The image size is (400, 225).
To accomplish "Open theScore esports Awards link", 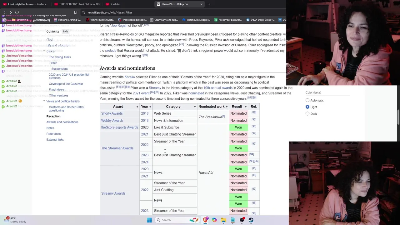I will tap(120, 127).
